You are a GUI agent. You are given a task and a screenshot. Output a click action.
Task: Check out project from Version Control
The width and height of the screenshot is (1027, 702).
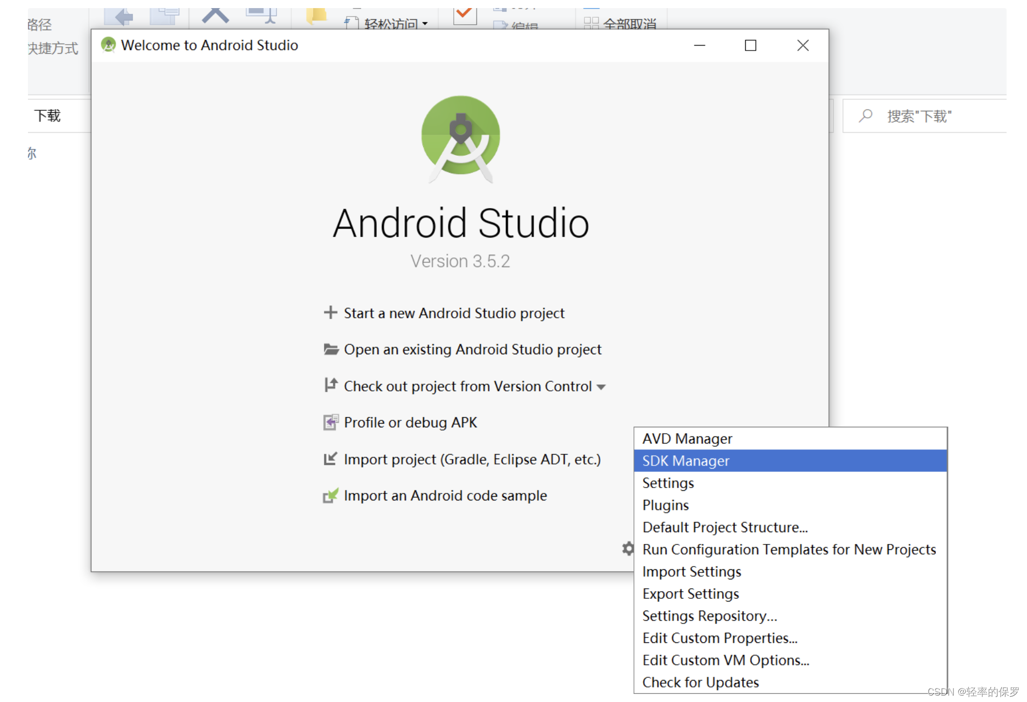click(468, 386)
